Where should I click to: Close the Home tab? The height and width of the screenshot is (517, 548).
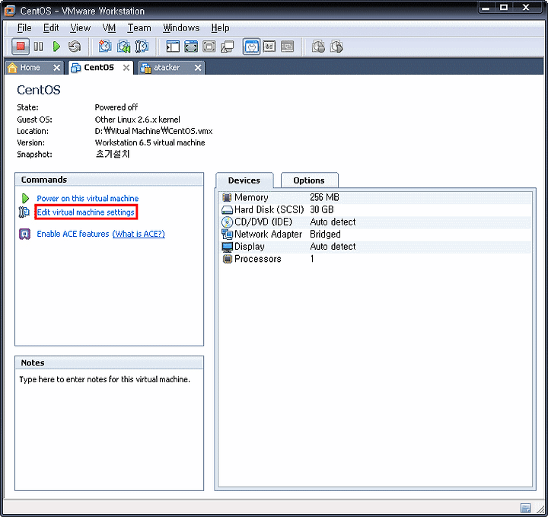(56, 68)
